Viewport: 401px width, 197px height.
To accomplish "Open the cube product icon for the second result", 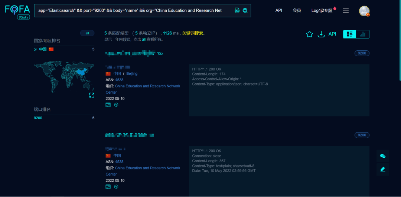I will tap(116, 187).
